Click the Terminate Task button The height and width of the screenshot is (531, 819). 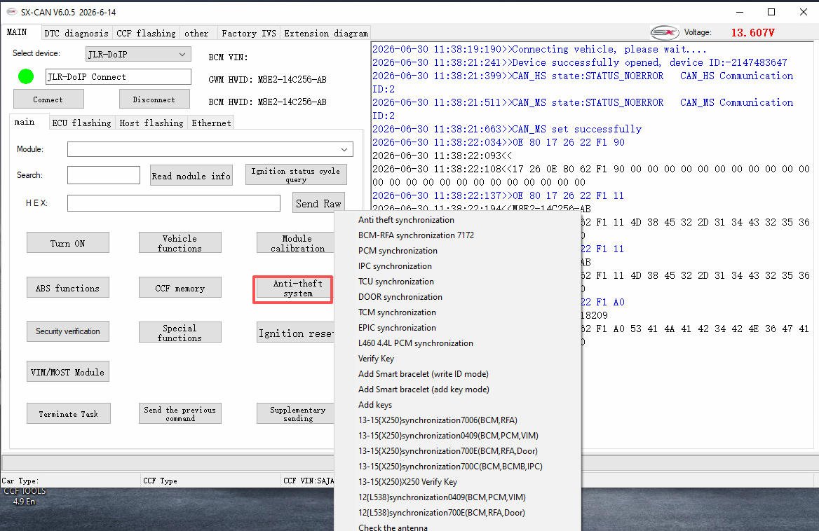[x=69, y=413]
